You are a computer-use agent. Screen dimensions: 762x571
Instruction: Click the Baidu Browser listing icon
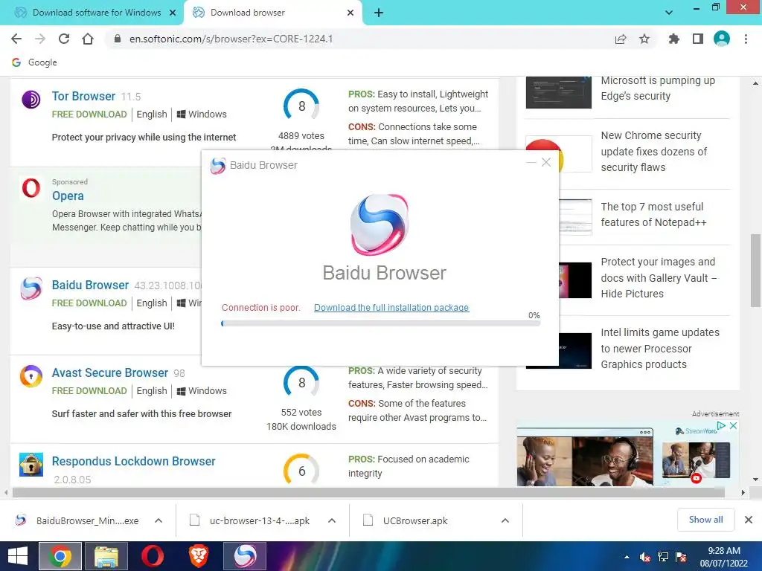tap(31, 288)
